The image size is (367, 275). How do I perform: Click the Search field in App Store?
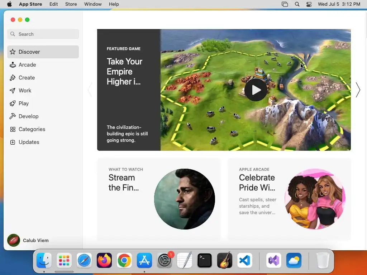43,34
